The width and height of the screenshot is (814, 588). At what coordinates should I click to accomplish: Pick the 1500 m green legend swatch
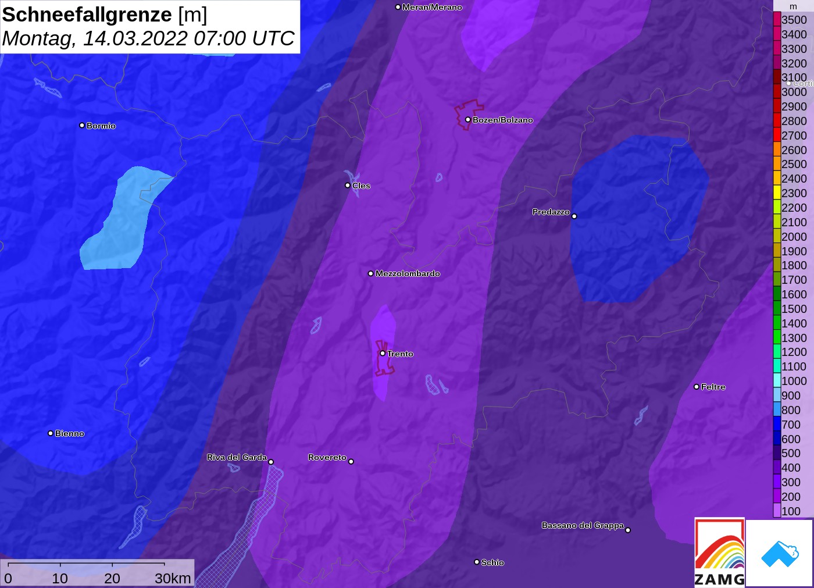tap(777, 308)
